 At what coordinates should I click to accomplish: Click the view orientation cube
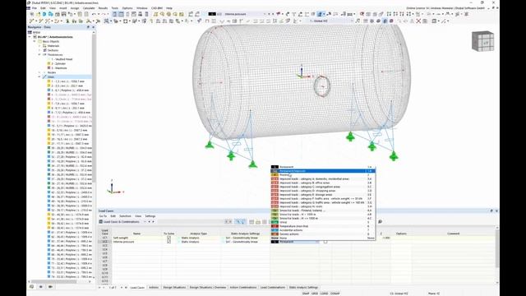[x=482, y=41]
